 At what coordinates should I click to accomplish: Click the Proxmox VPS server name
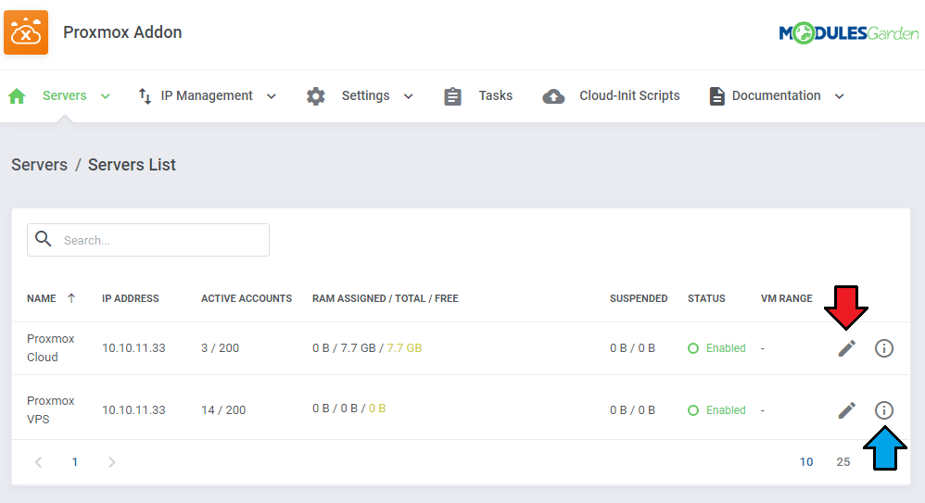(x=51, y=409)
